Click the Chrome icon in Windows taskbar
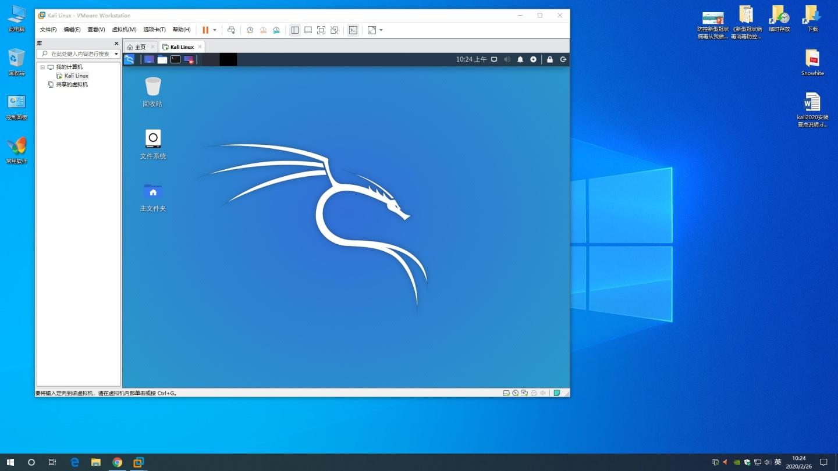Viewport: 838px width, 471px height. click(x=118, y=462)
